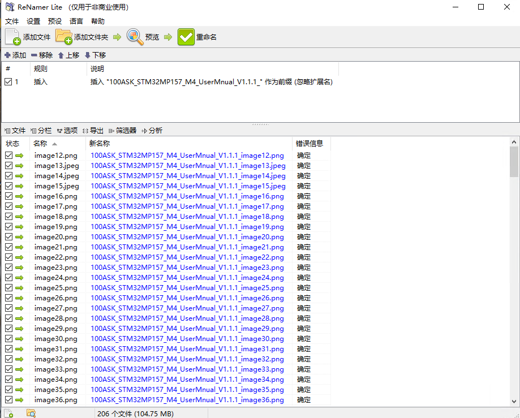Click new name ending image28.png
520x418 pixels.
(187, 318)
